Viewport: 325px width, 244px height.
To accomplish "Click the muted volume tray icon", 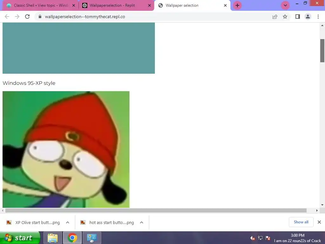I will tap(252, 238).
